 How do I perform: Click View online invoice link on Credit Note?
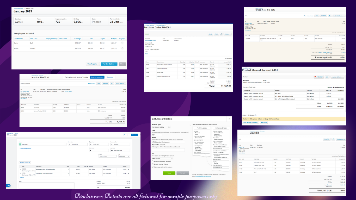309,16
